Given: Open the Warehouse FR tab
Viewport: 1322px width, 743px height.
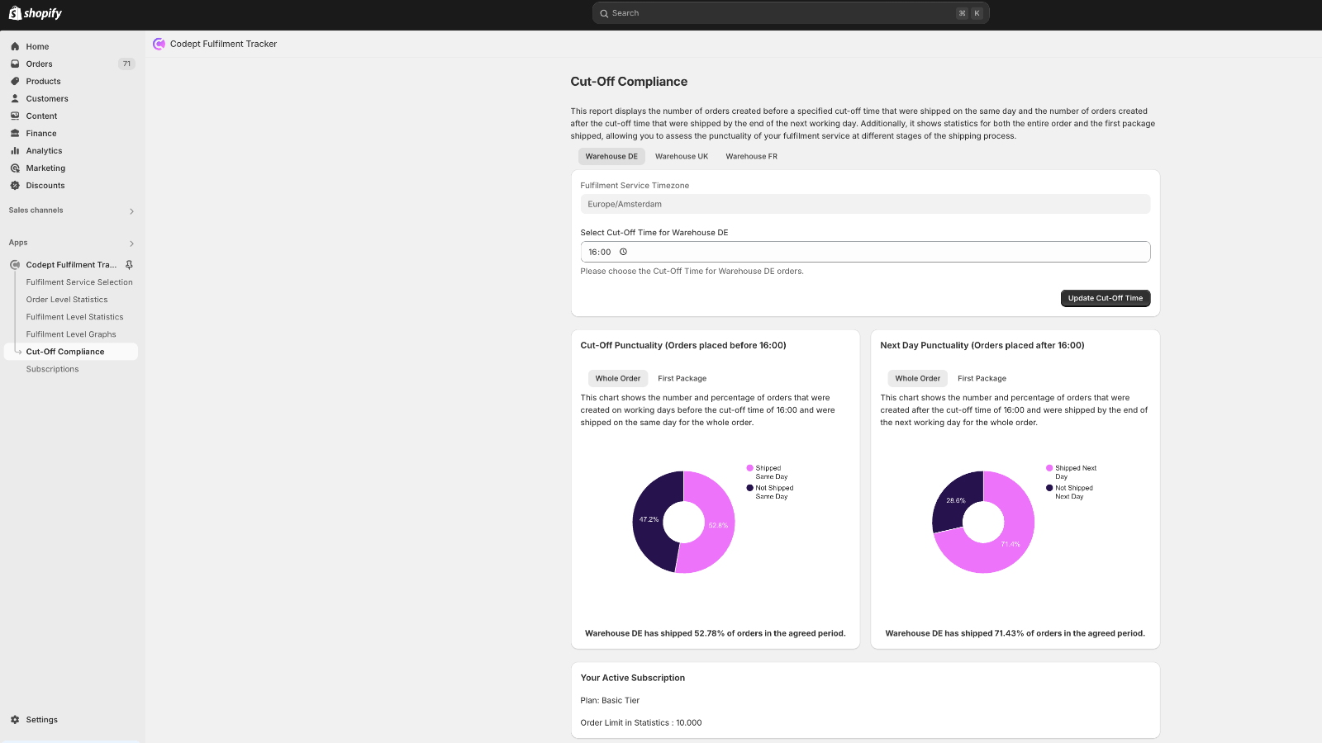Looking at the screenshot, I should (x=751, y=156).
